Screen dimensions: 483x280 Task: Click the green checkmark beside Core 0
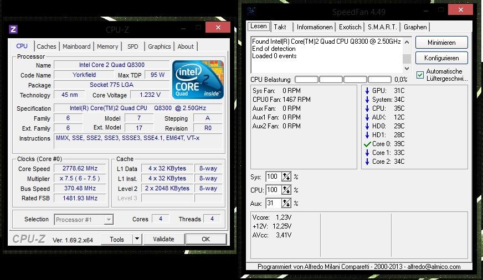click(367, 144)
